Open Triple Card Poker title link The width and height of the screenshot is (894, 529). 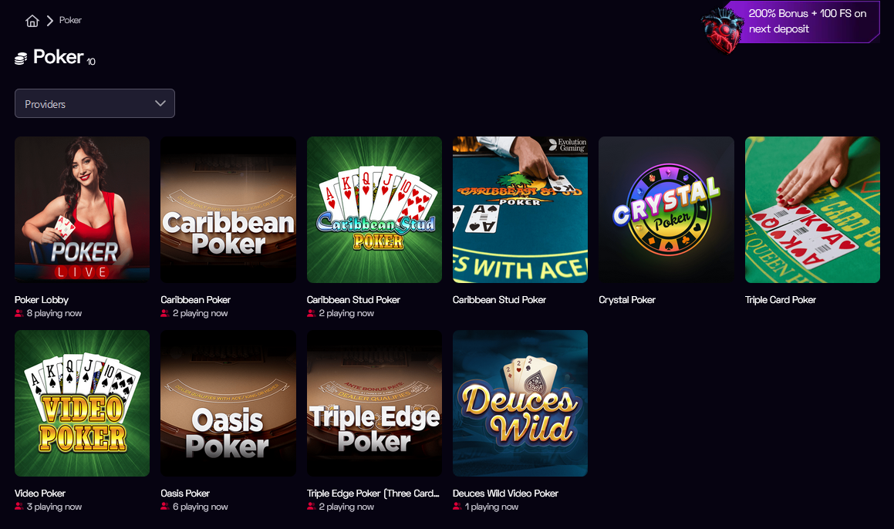780,299
